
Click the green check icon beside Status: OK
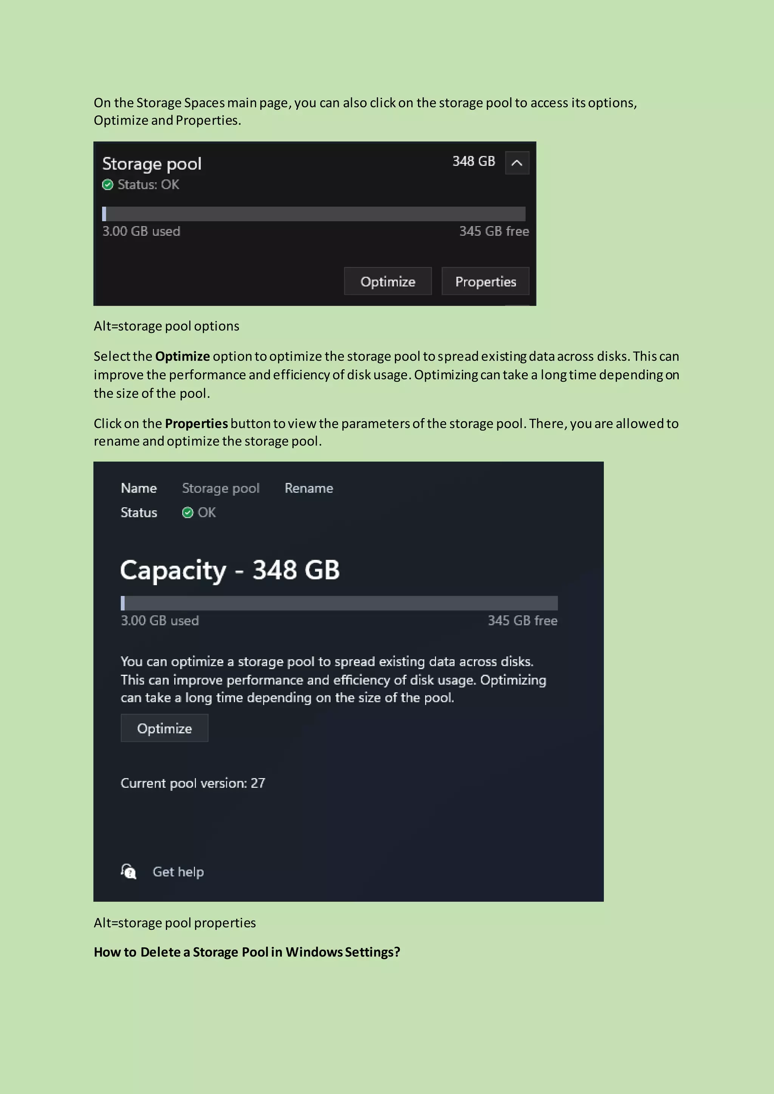coord(108,185)
